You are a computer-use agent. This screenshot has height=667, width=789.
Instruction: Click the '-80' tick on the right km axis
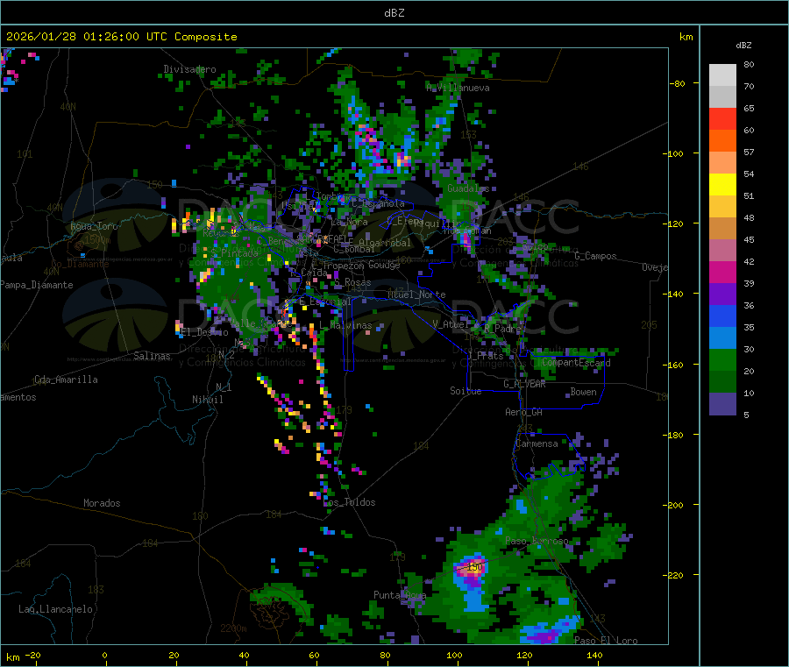(x=678, y=83)
